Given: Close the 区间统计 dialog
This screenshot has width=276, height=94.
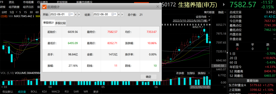Looking at the screenshot, I should tap(158, 7).
